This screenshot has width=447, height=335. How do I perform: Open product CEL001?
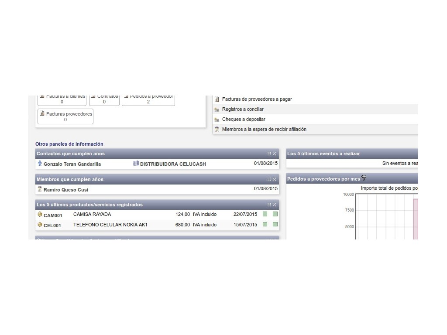point(52,226)
